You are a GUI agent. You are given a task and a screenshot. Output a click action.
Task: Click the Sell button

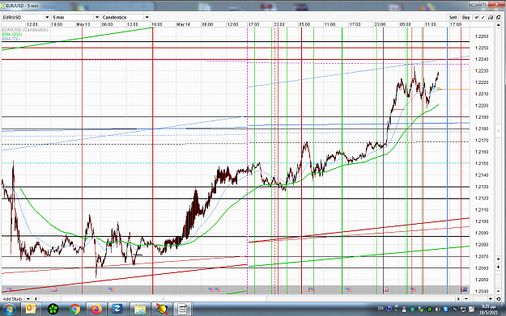[453, 18]
